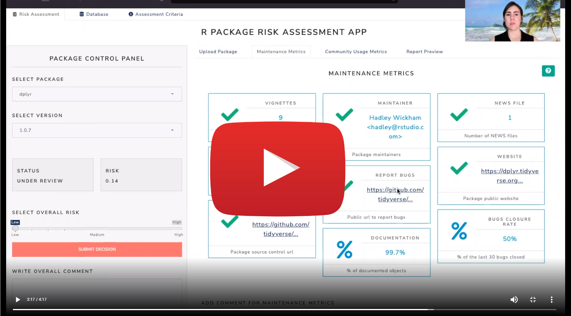This screenshot has height=316, width=571.
Task: Mute the video with the speaker icon
Action: tap(514, 299)
